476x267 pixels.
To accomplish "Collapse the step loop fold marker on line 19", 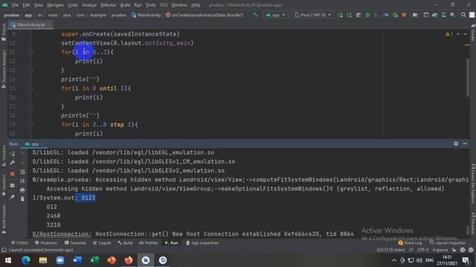I will 31,125.
